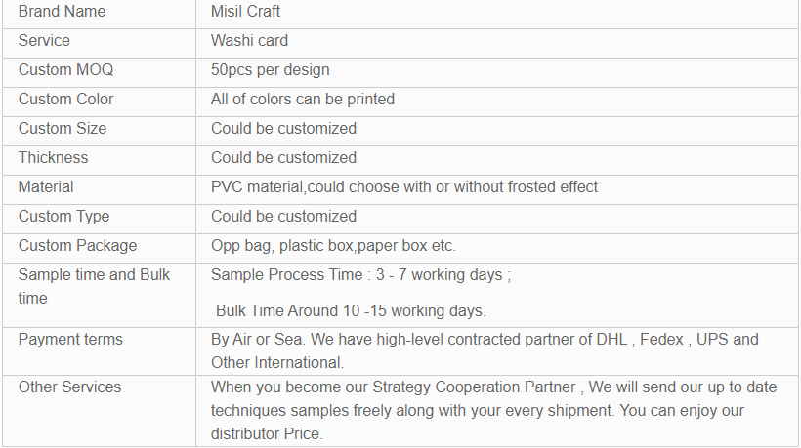Click the Custom Type label

pos(63,217)
